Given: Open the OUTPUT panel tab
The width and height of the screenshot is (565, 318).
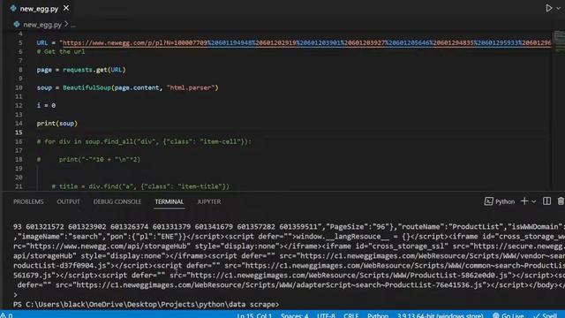Looking at the screenshot, I should [x=68, y=201].
